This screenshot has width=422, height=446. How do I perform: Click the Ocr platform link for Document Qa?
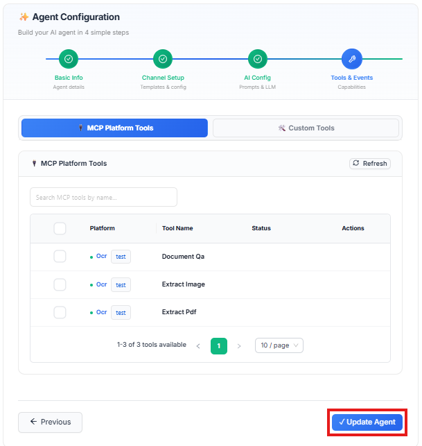tap(101, 256)
